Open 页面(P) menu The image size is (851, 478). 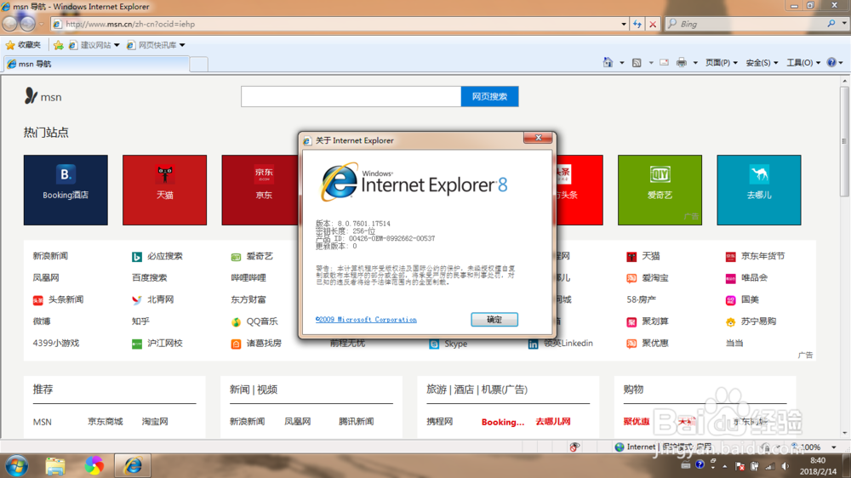click(x=722, y=63)
